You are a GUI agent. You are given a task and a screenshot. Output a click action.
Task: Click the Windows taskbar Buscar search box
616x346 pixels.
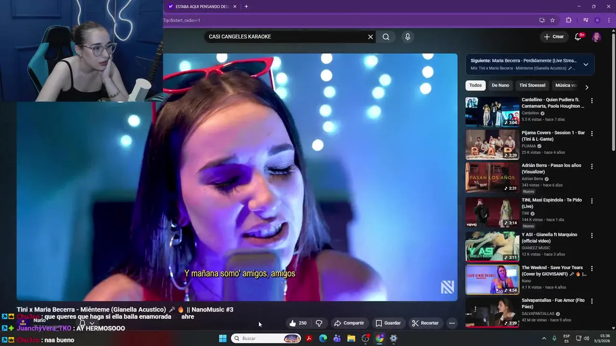click(266, 338)
